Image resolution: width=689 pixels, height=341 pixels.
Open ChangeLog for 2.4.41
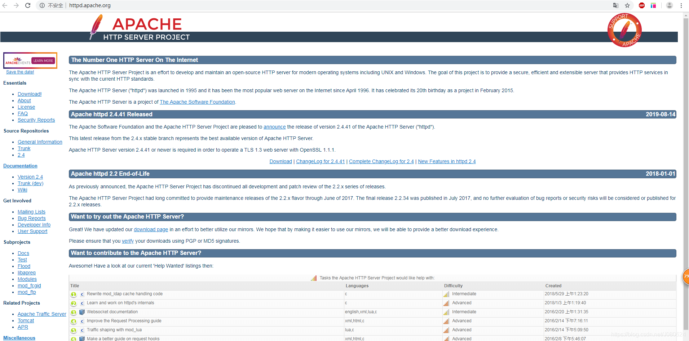point(320,161)
